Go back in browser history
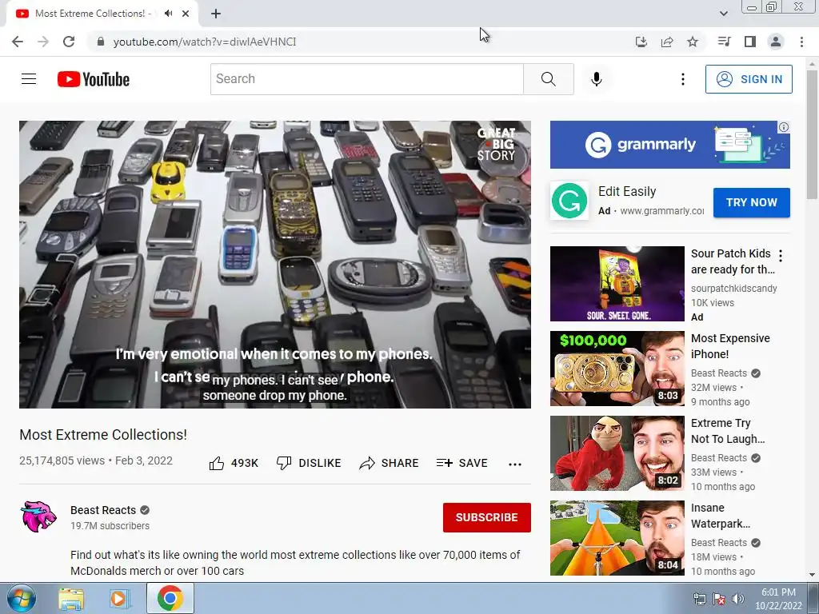This screenshot has height=614, width=819. click(x=18, y=42)
